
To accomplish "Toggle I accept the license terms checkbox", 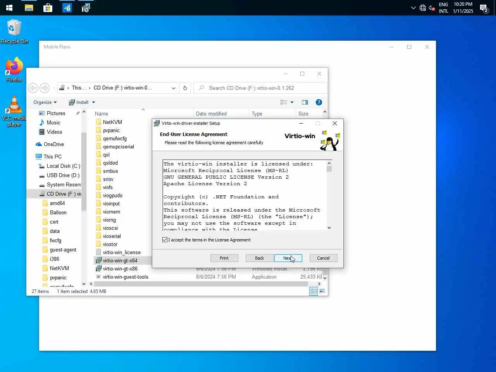I will pos(165,240).
